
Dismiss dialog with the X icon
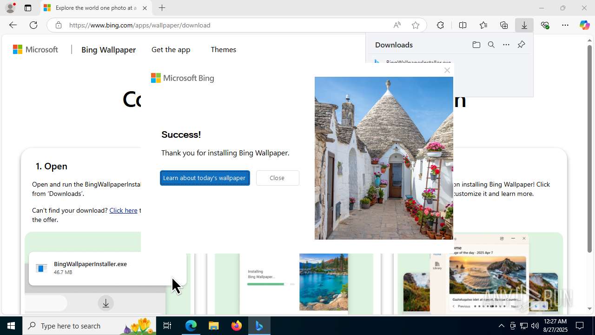pyautogui.click(x=447, y=70)
